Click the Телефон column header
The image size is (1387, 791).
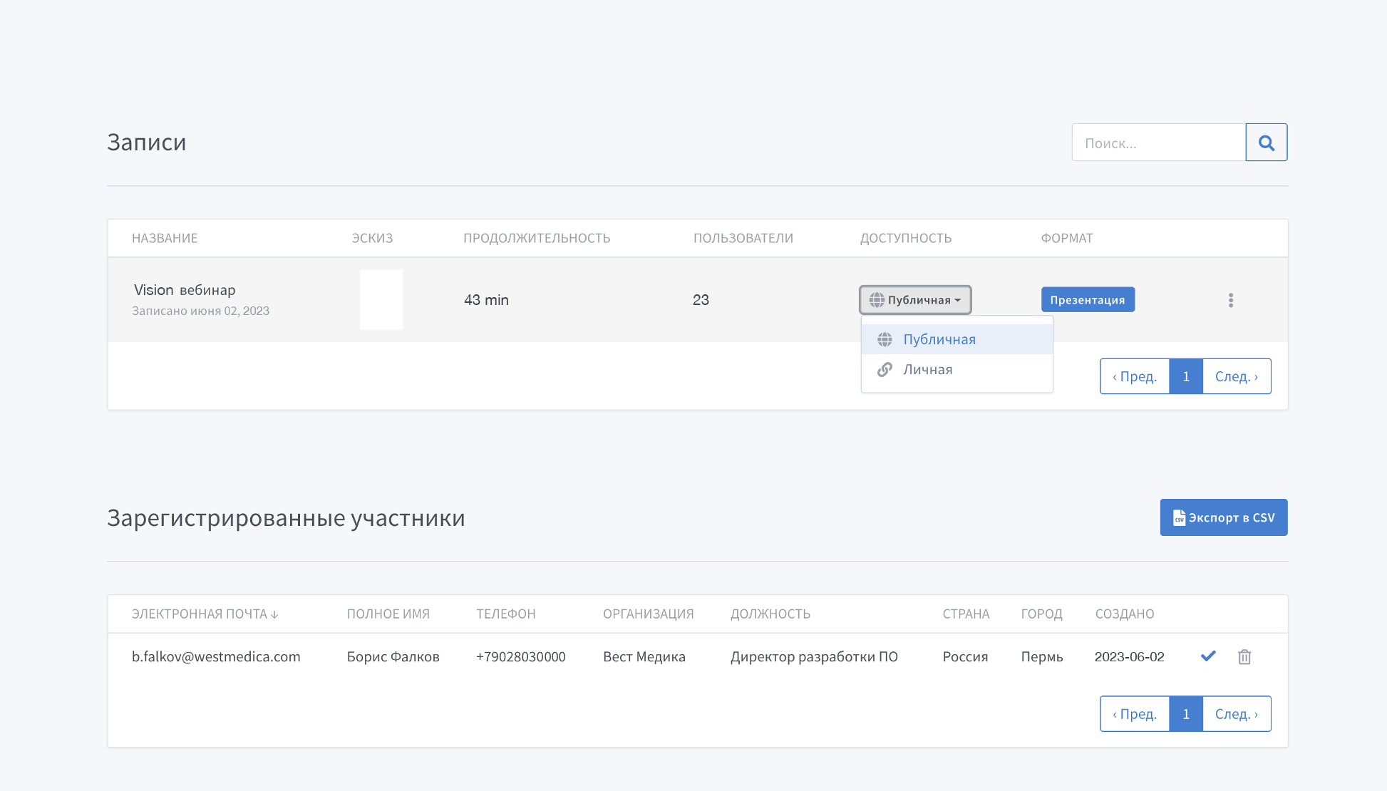tap(506, 614)
